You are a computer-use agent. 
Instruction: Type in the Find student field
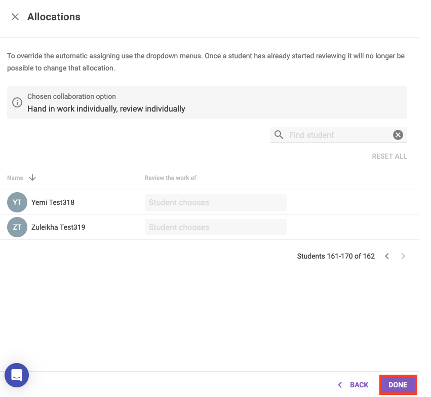(x=337, y=135)
